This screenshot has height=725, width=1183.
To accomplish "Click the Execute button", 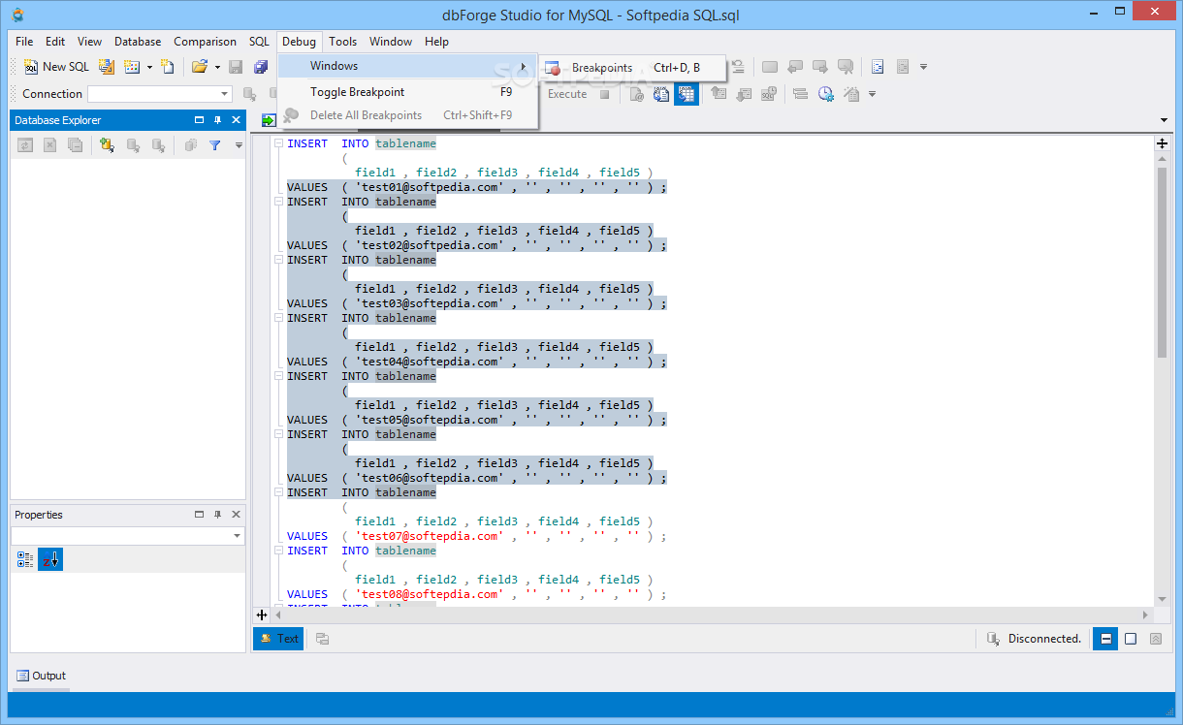I will (x=567, y=94).
